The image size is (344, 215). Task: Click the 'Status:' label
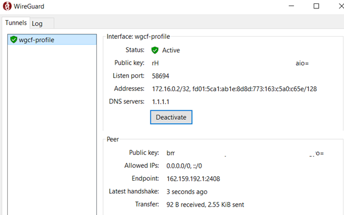135,50
